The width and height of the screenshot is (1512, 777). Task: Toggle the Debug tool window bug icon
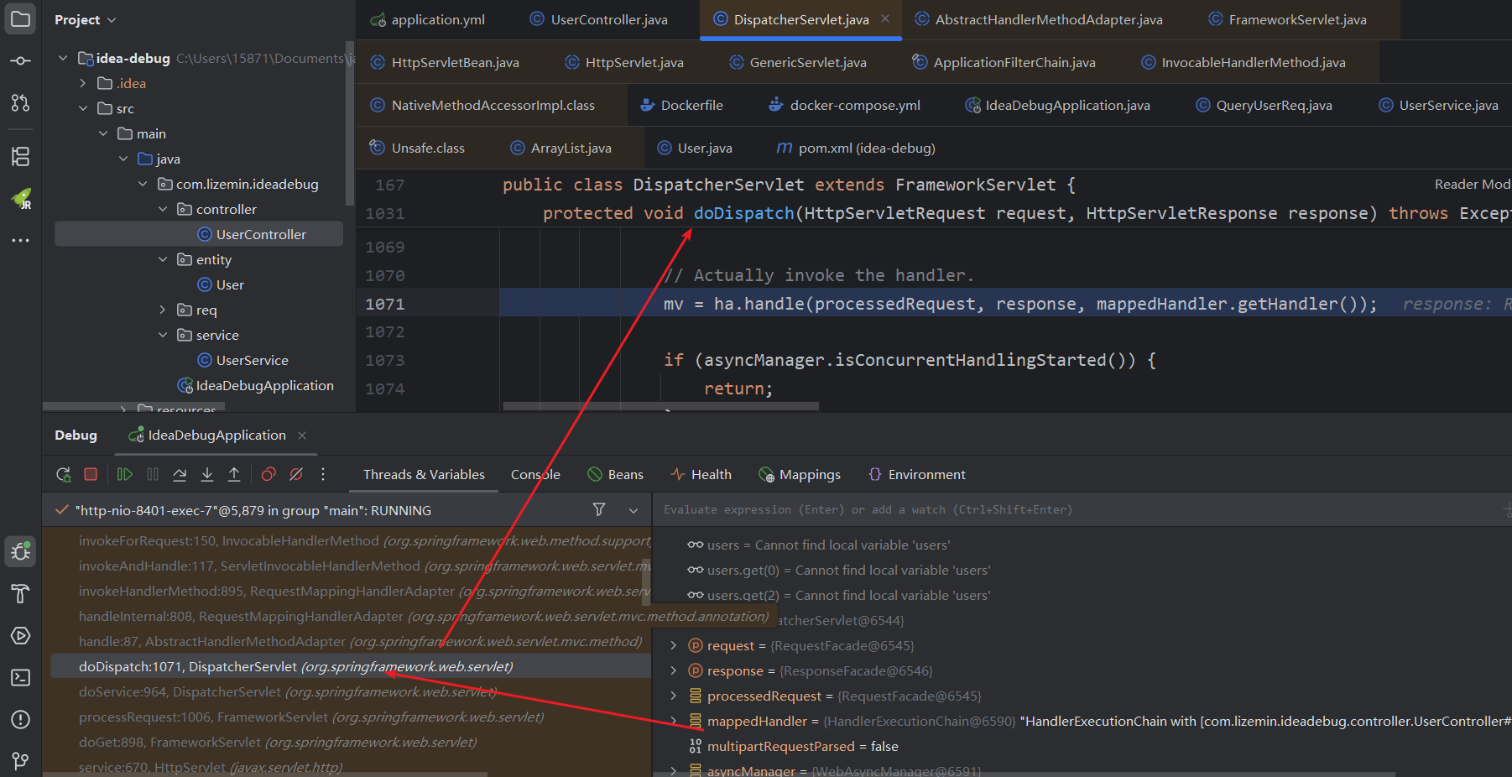click(x=21, y=552)
